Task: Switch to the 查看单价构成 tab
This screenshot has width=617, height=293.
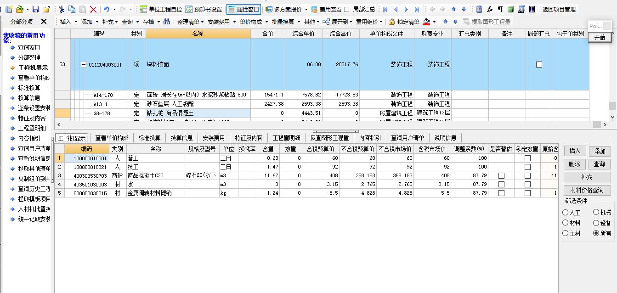Action: [111, 138]
